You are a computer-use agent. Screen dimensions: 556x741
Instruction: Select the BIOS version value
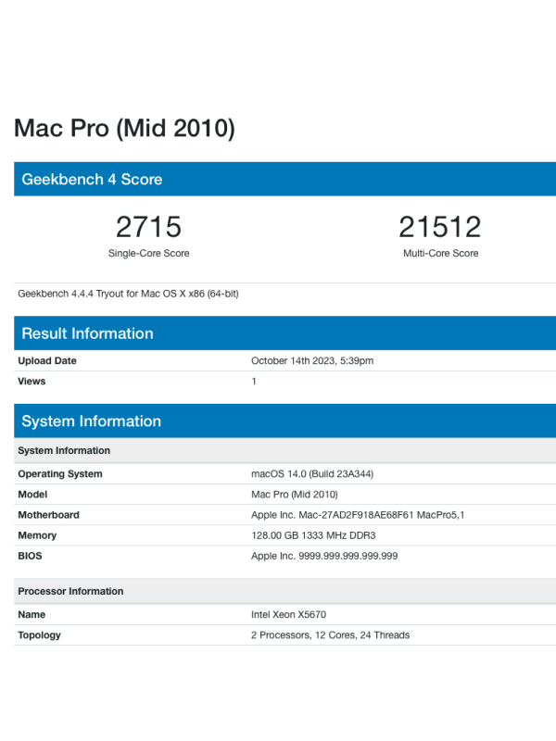pyautogui.click(x=324, y=556)
